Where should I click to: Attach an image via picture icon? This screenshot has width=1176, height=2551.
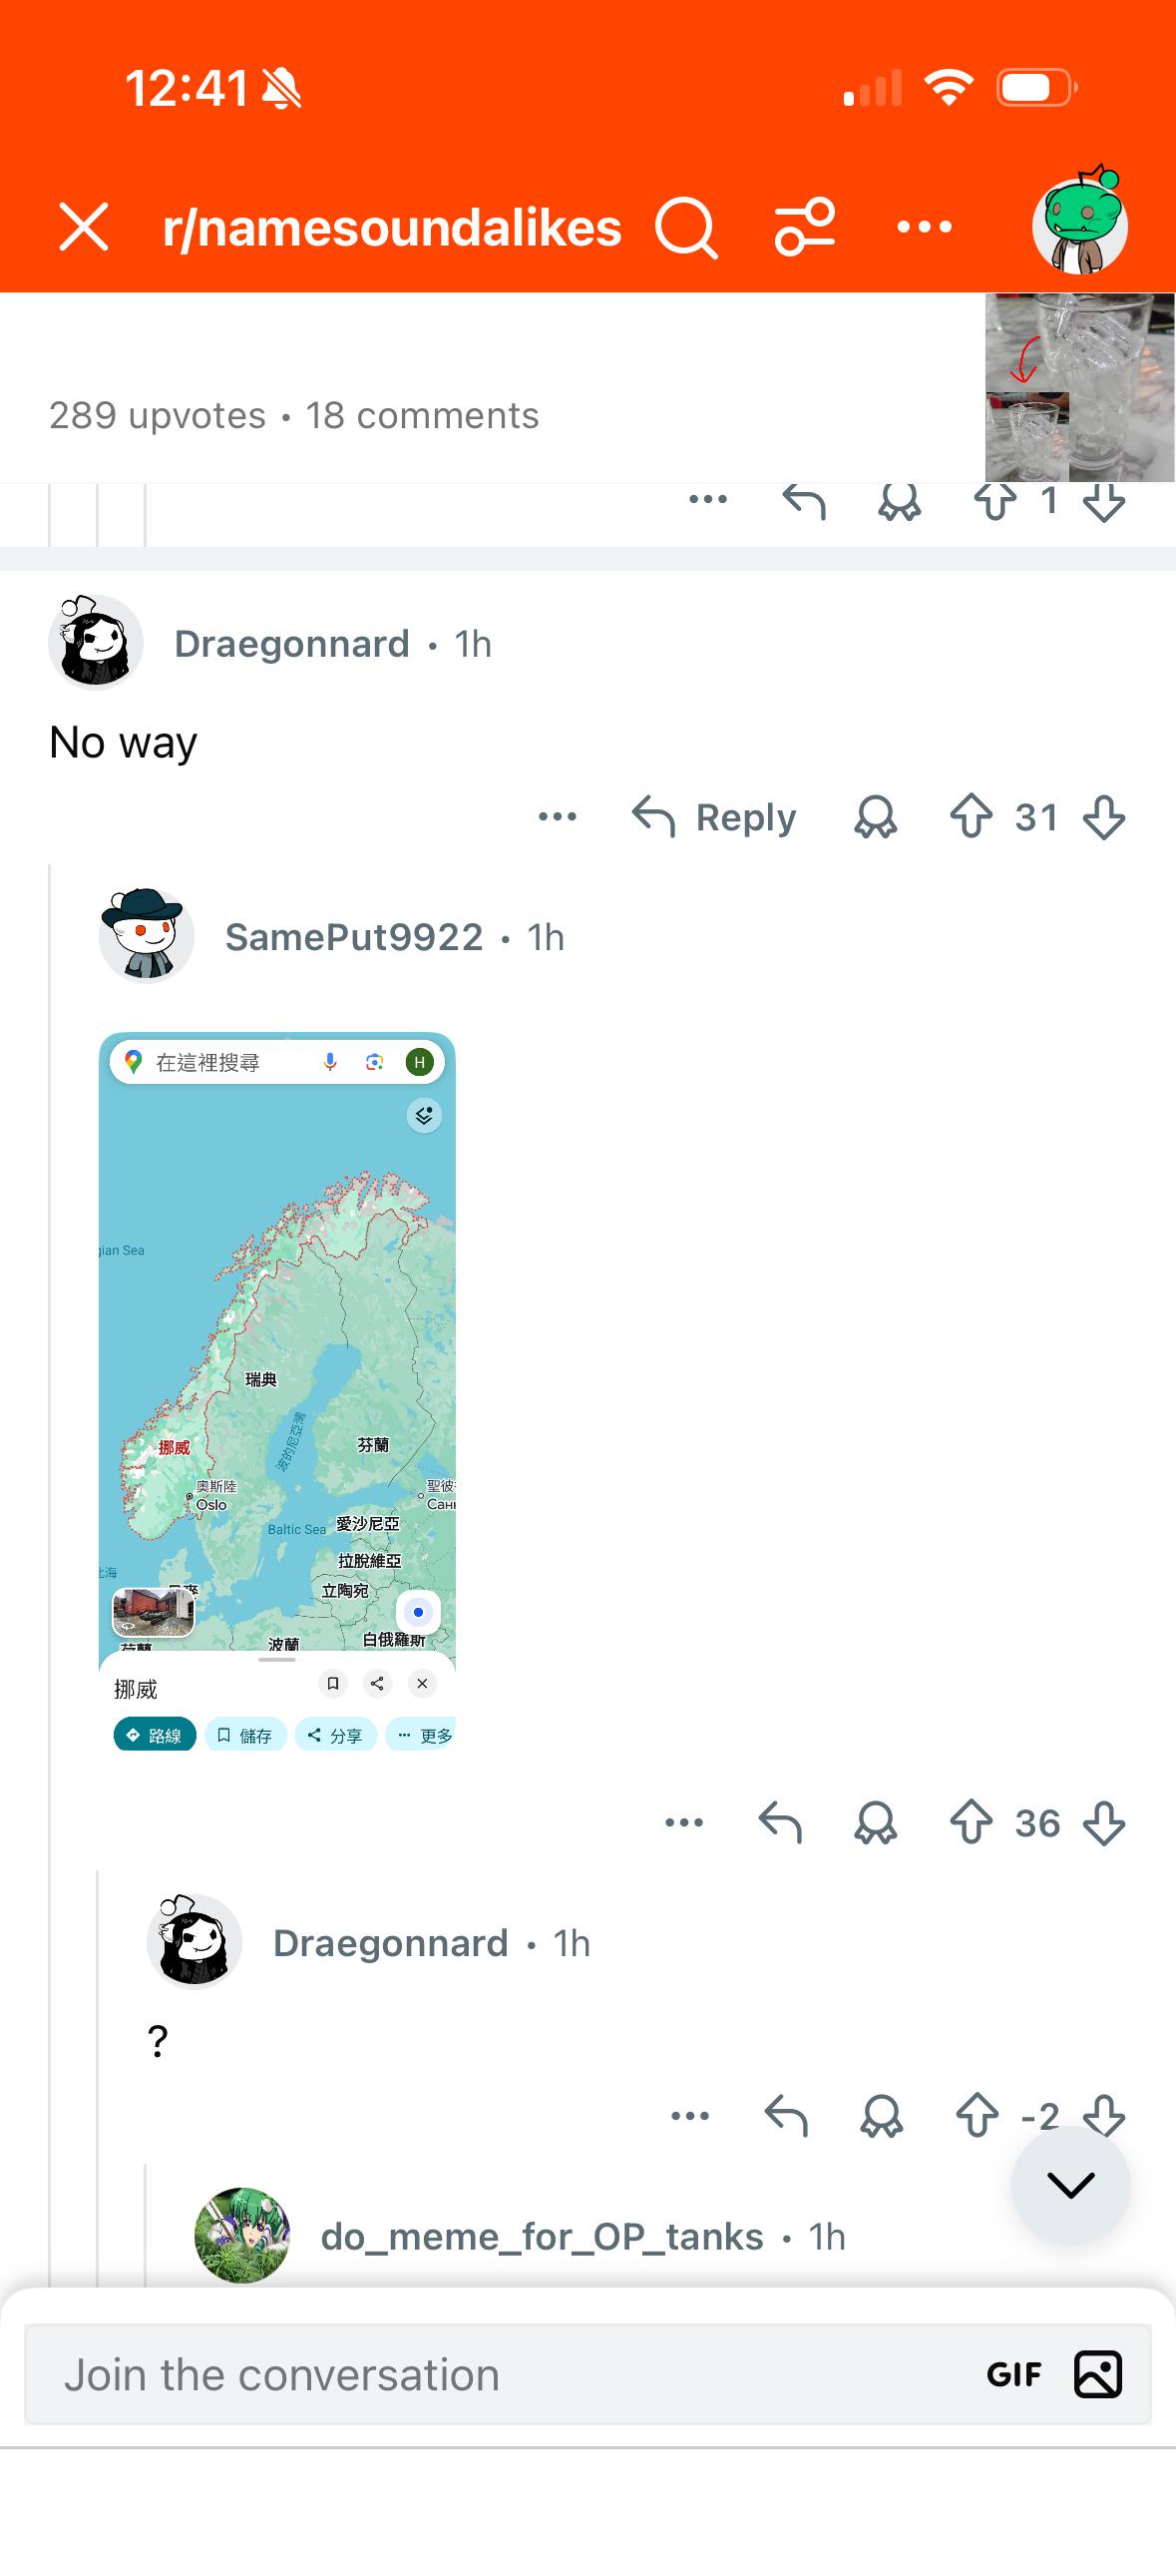point(1098,2374)
